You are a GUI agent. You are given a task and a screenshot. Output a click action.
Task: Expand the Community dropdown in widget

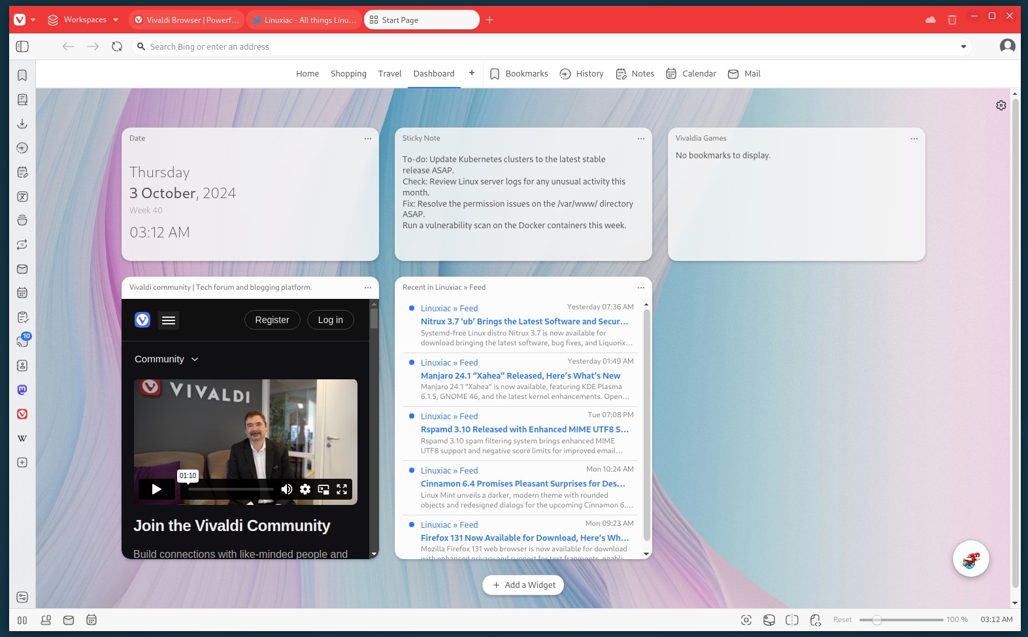(167, 359)
